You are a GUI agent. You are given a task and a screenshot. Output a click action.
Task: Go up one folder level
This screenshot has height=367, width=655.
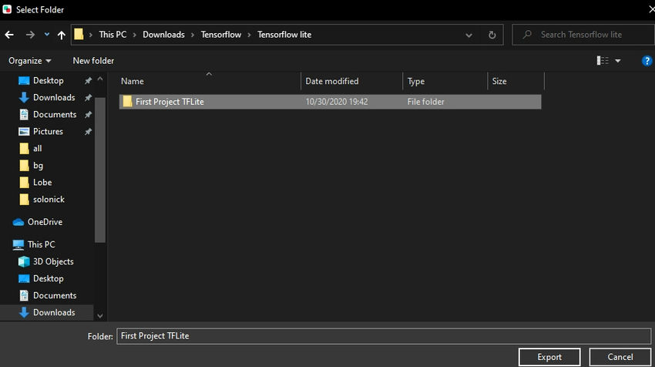coord(62,35)
